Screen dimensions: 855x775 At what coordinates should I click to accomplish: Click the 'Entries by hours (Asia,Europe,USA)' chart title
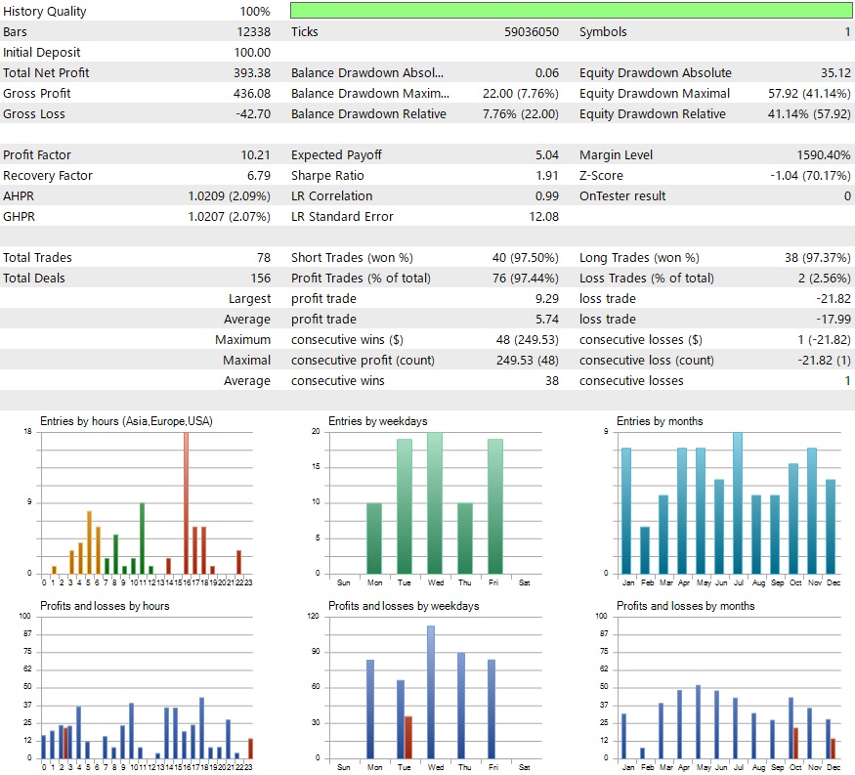[126, 421]
